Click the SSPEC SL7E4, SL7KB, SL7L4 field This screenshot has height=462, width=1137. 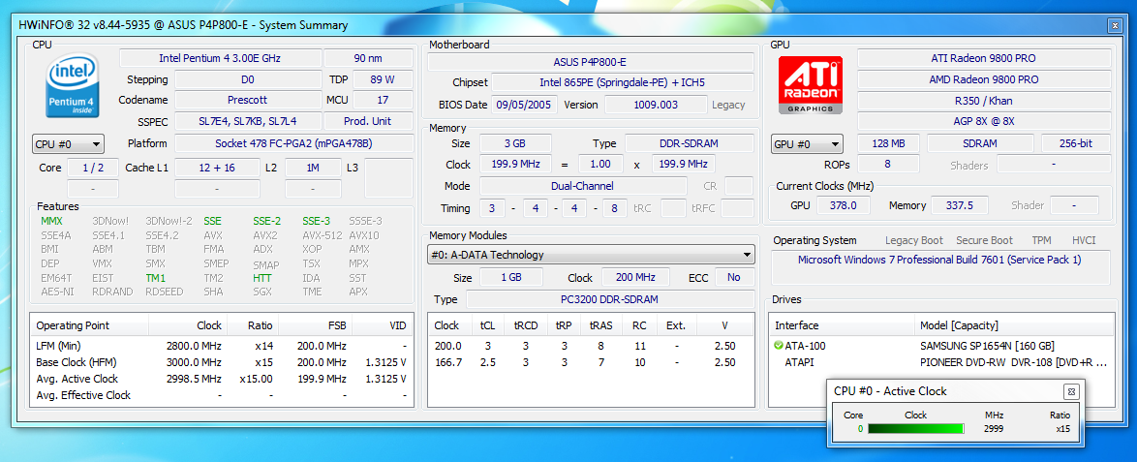(x=247, y=121)
